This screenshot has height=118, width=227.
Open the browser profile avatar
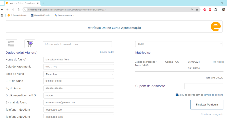pyautogui.click(x=224, y=10)
